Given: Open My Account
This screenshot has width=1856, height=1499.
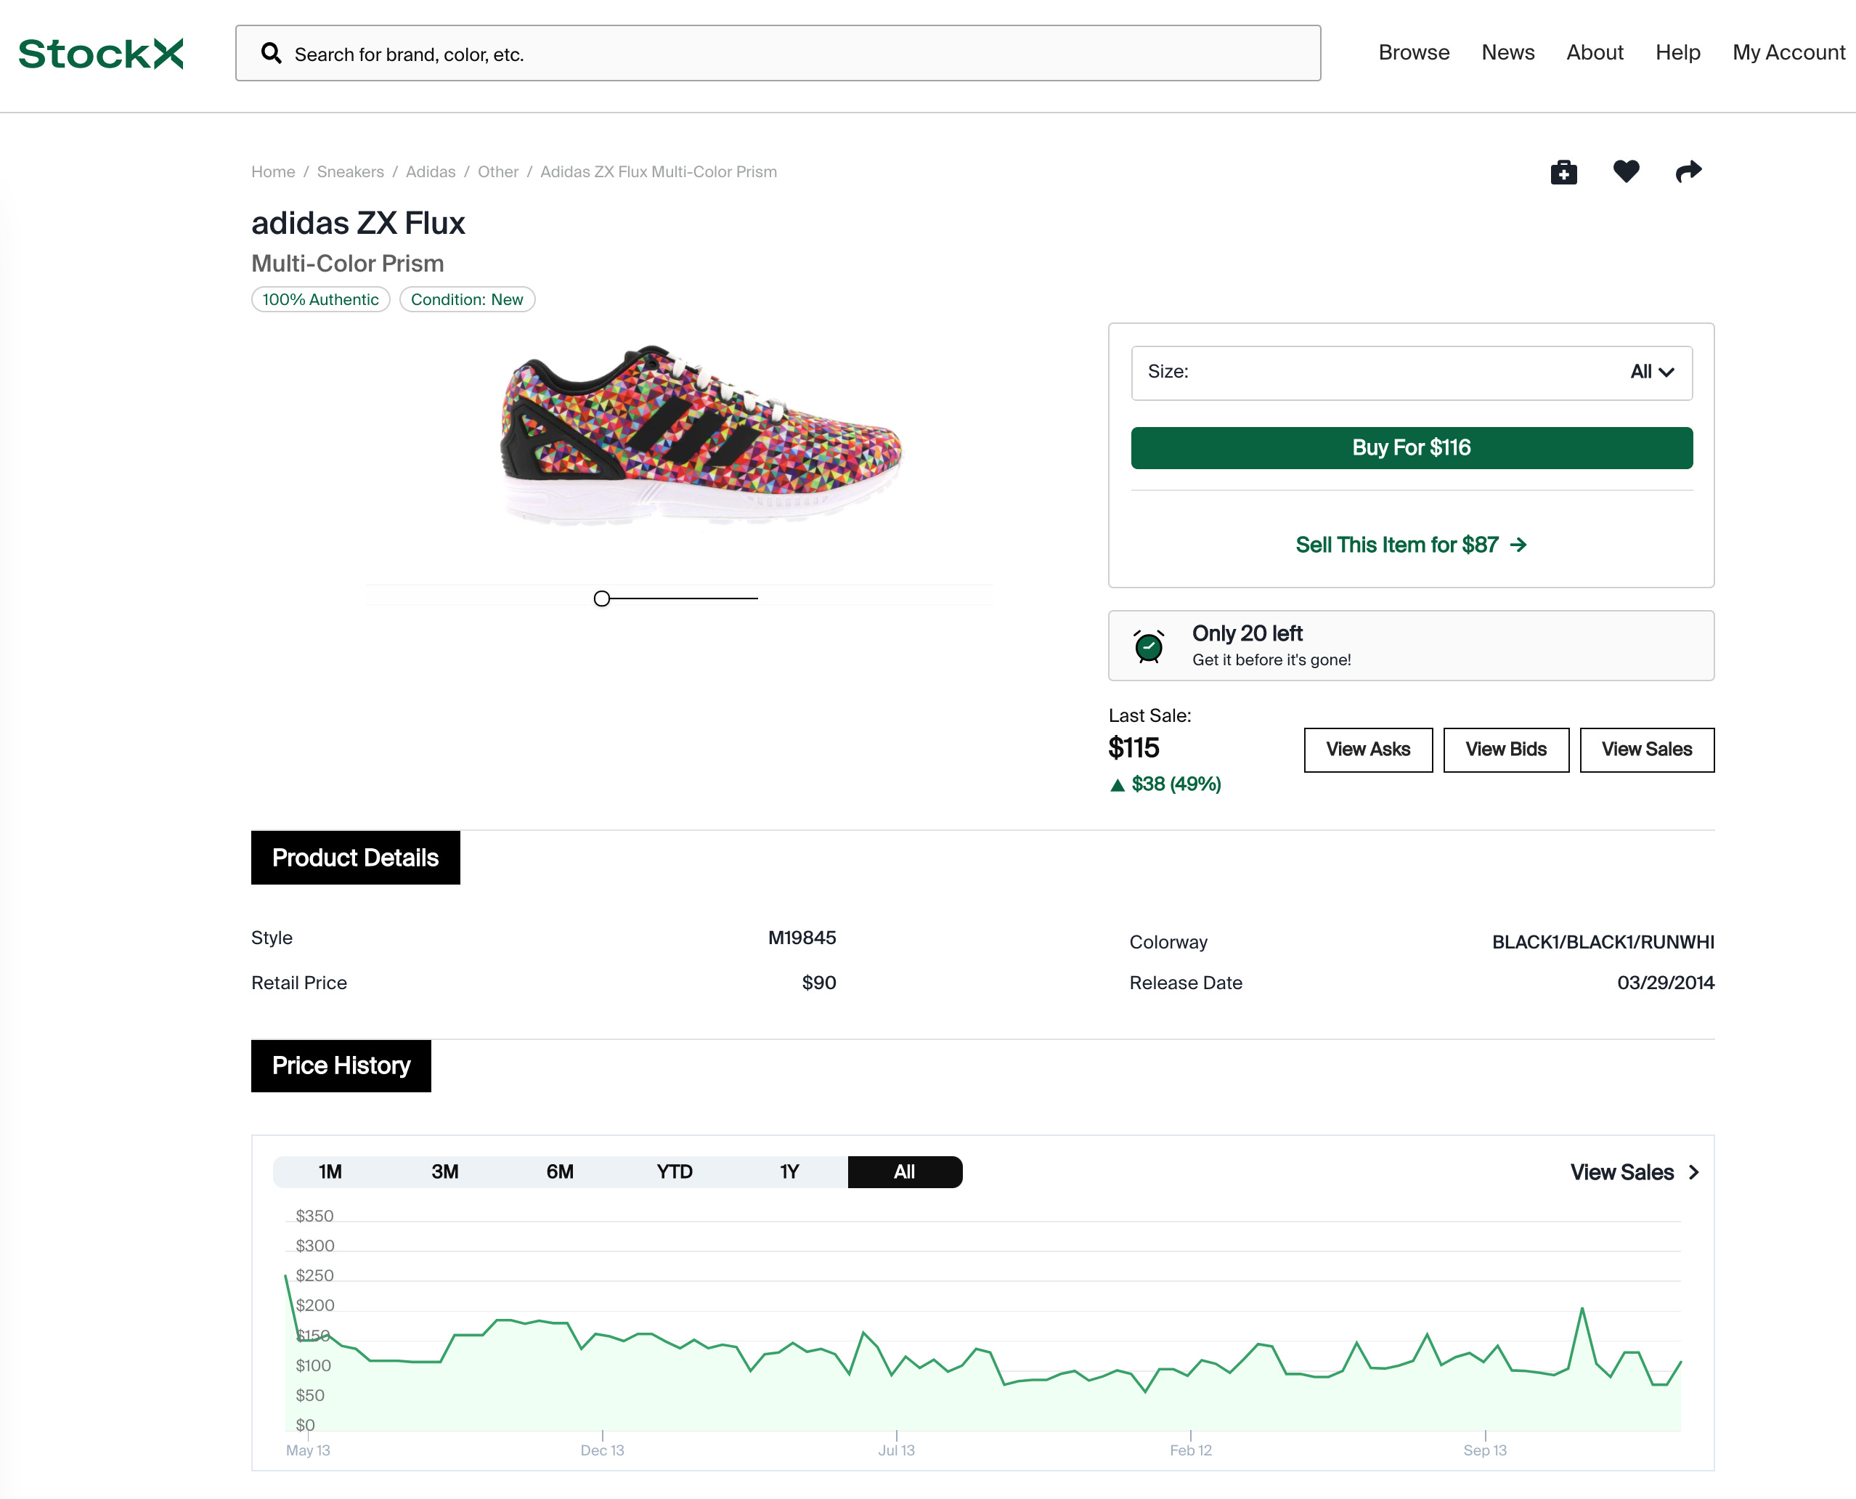Looking at the screenshot, I should pyautogui.click(x=1788, y=53).
